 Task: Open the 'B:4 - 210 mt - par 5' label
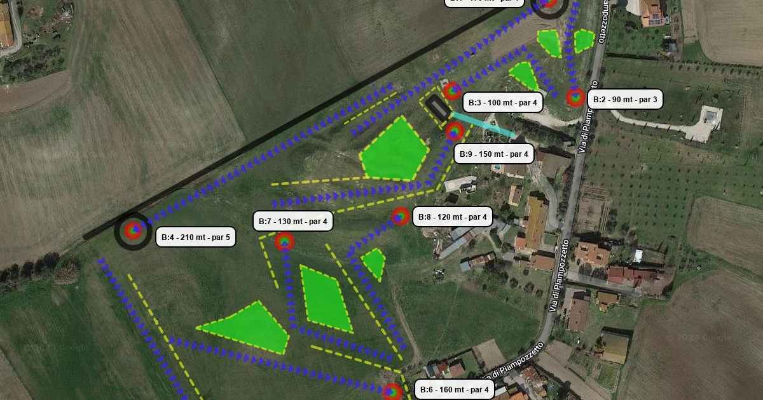click(x=196, y=237)
